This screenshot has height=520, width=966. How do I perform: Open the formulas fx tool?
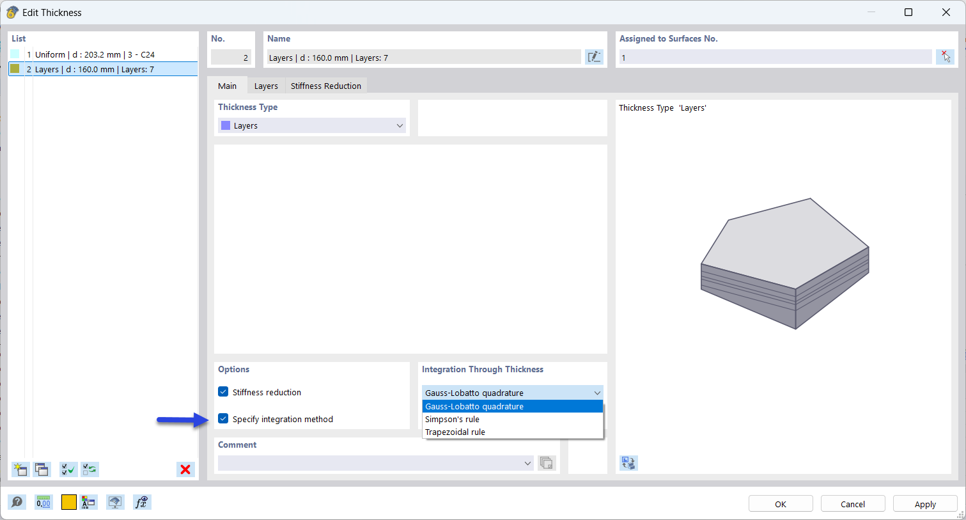[x=141, y=502]
